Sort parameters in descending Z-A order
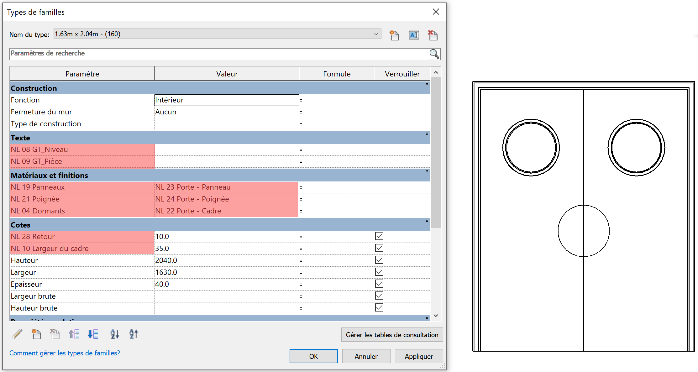698x372 pixels. [134, 334]
